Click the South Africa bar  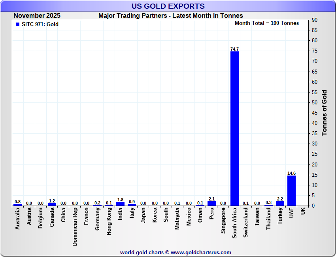tap(234, 128)
